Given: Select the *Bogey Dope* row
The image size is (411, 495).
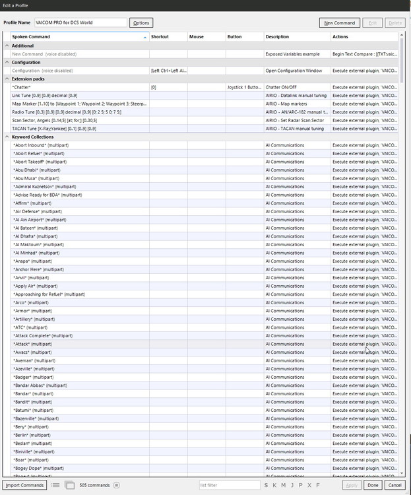Looking at the screenshot, I should pyautogui.click(x=205, y=468).
